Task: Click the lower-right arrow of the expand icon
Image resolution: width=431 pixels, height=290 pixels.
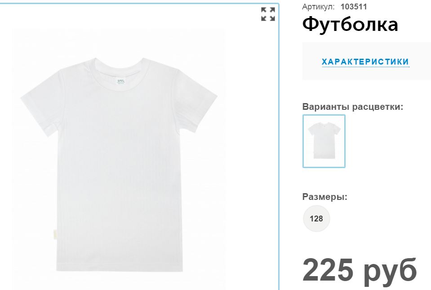Action: click(x=272, y=18)
